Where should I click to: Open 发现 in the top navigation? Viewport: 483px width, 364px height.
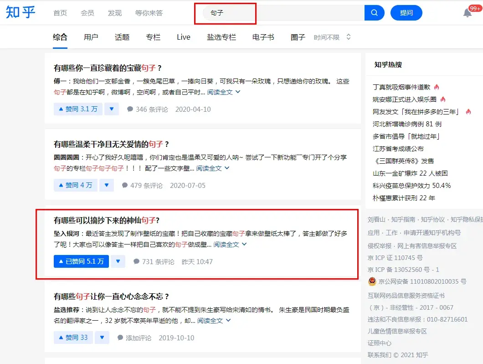point(114,13)
